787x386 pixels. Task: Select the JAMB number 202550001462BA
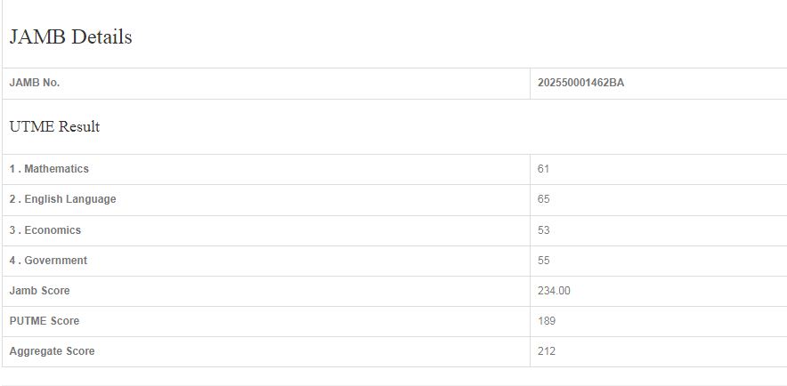click(580, 83)
